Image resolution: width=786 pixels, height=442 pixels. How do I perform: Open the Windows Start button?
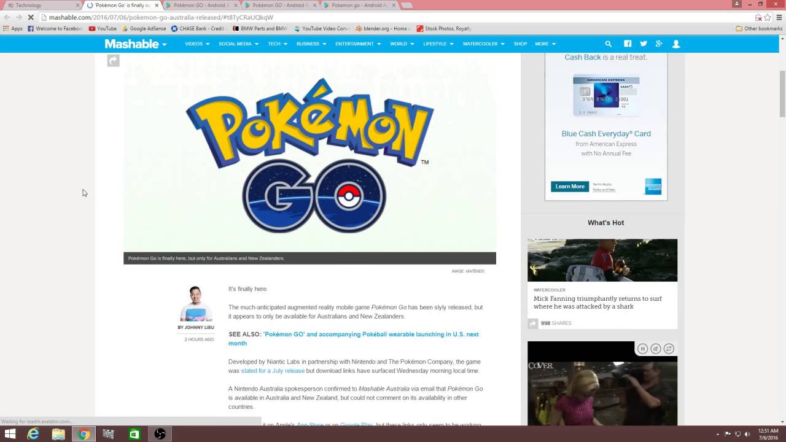[10, 434]
